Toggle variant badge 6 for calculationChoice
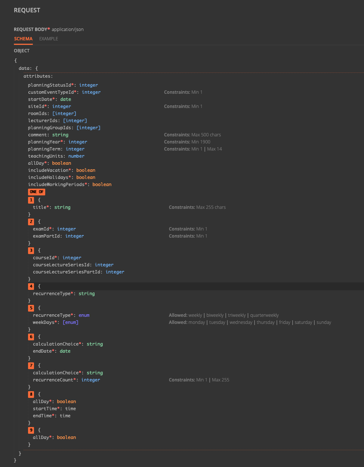The height and width of the screenshot is (467, 364). [31, 337]
